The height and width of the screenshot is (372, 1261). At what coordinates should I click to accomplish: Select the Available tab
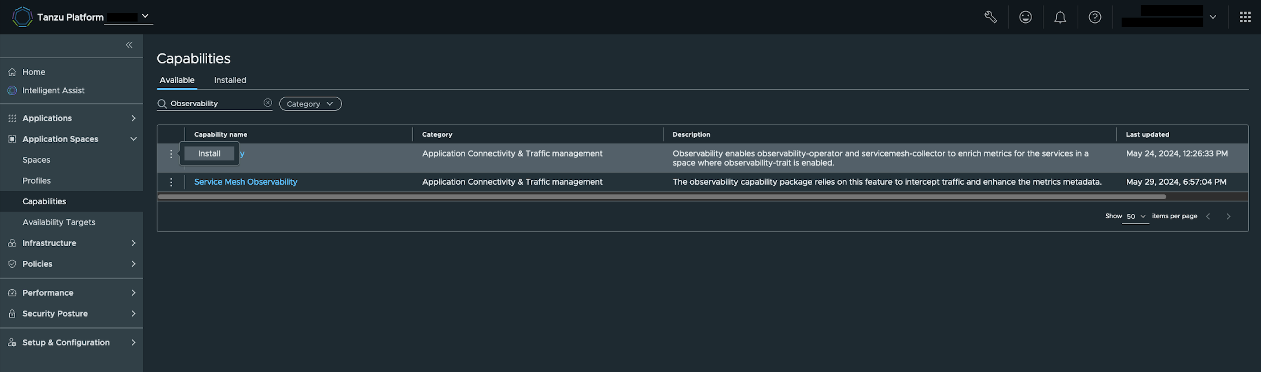[177, 80]
